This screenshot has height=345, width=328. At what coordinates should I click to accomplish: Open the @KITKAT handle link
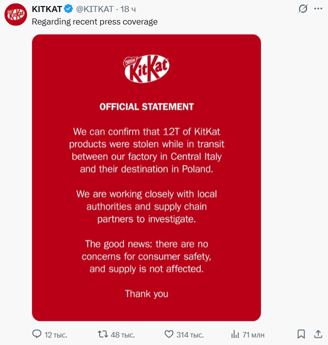(x=95, y=9)
